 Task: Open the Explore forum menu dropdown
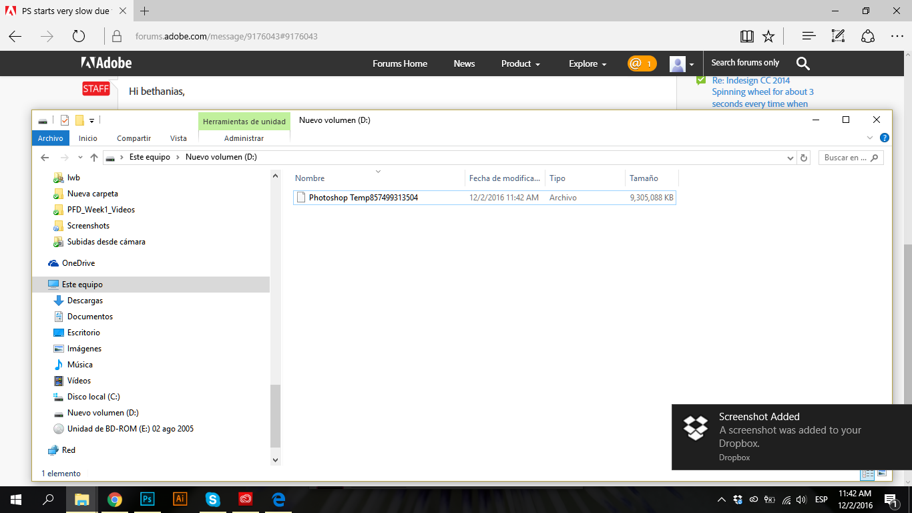588,63
